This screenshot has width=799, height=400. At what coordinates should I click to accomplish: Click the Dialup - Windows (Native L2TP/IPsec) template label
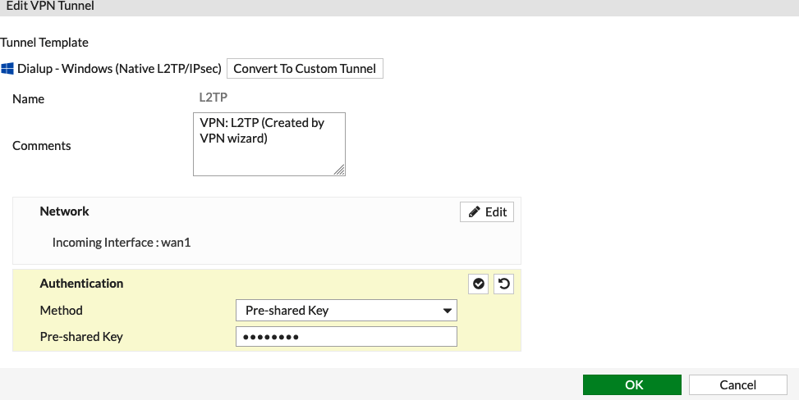[119, 69]
